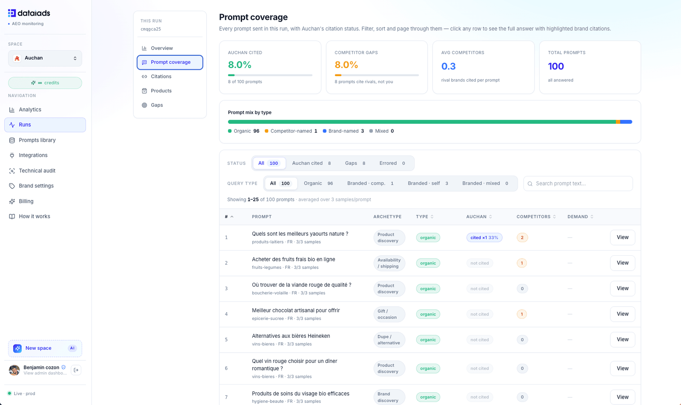Sort table by Competitors column

pos(536,217)
